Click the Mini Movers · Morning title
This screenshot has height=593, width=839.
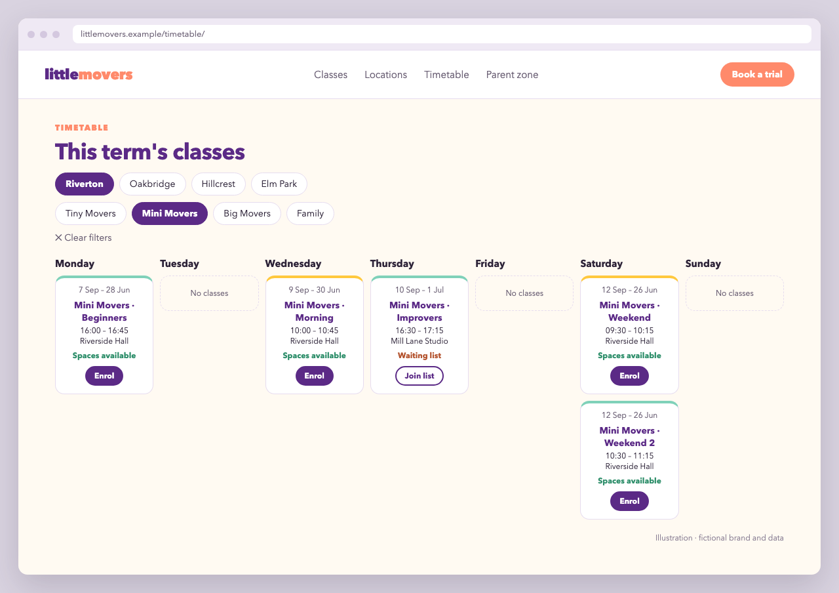(315, 312)
